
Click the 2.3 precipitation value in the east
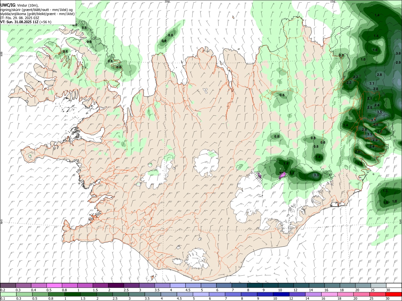point(349,82)
